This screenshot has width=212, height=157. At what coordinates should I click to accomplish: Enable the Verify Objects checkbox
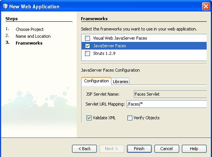coord(130,118)
